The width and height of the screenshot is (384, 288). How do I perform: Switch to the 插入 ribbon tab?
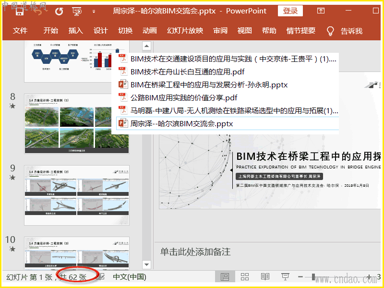pyautogui.click(x=76, y=31)
